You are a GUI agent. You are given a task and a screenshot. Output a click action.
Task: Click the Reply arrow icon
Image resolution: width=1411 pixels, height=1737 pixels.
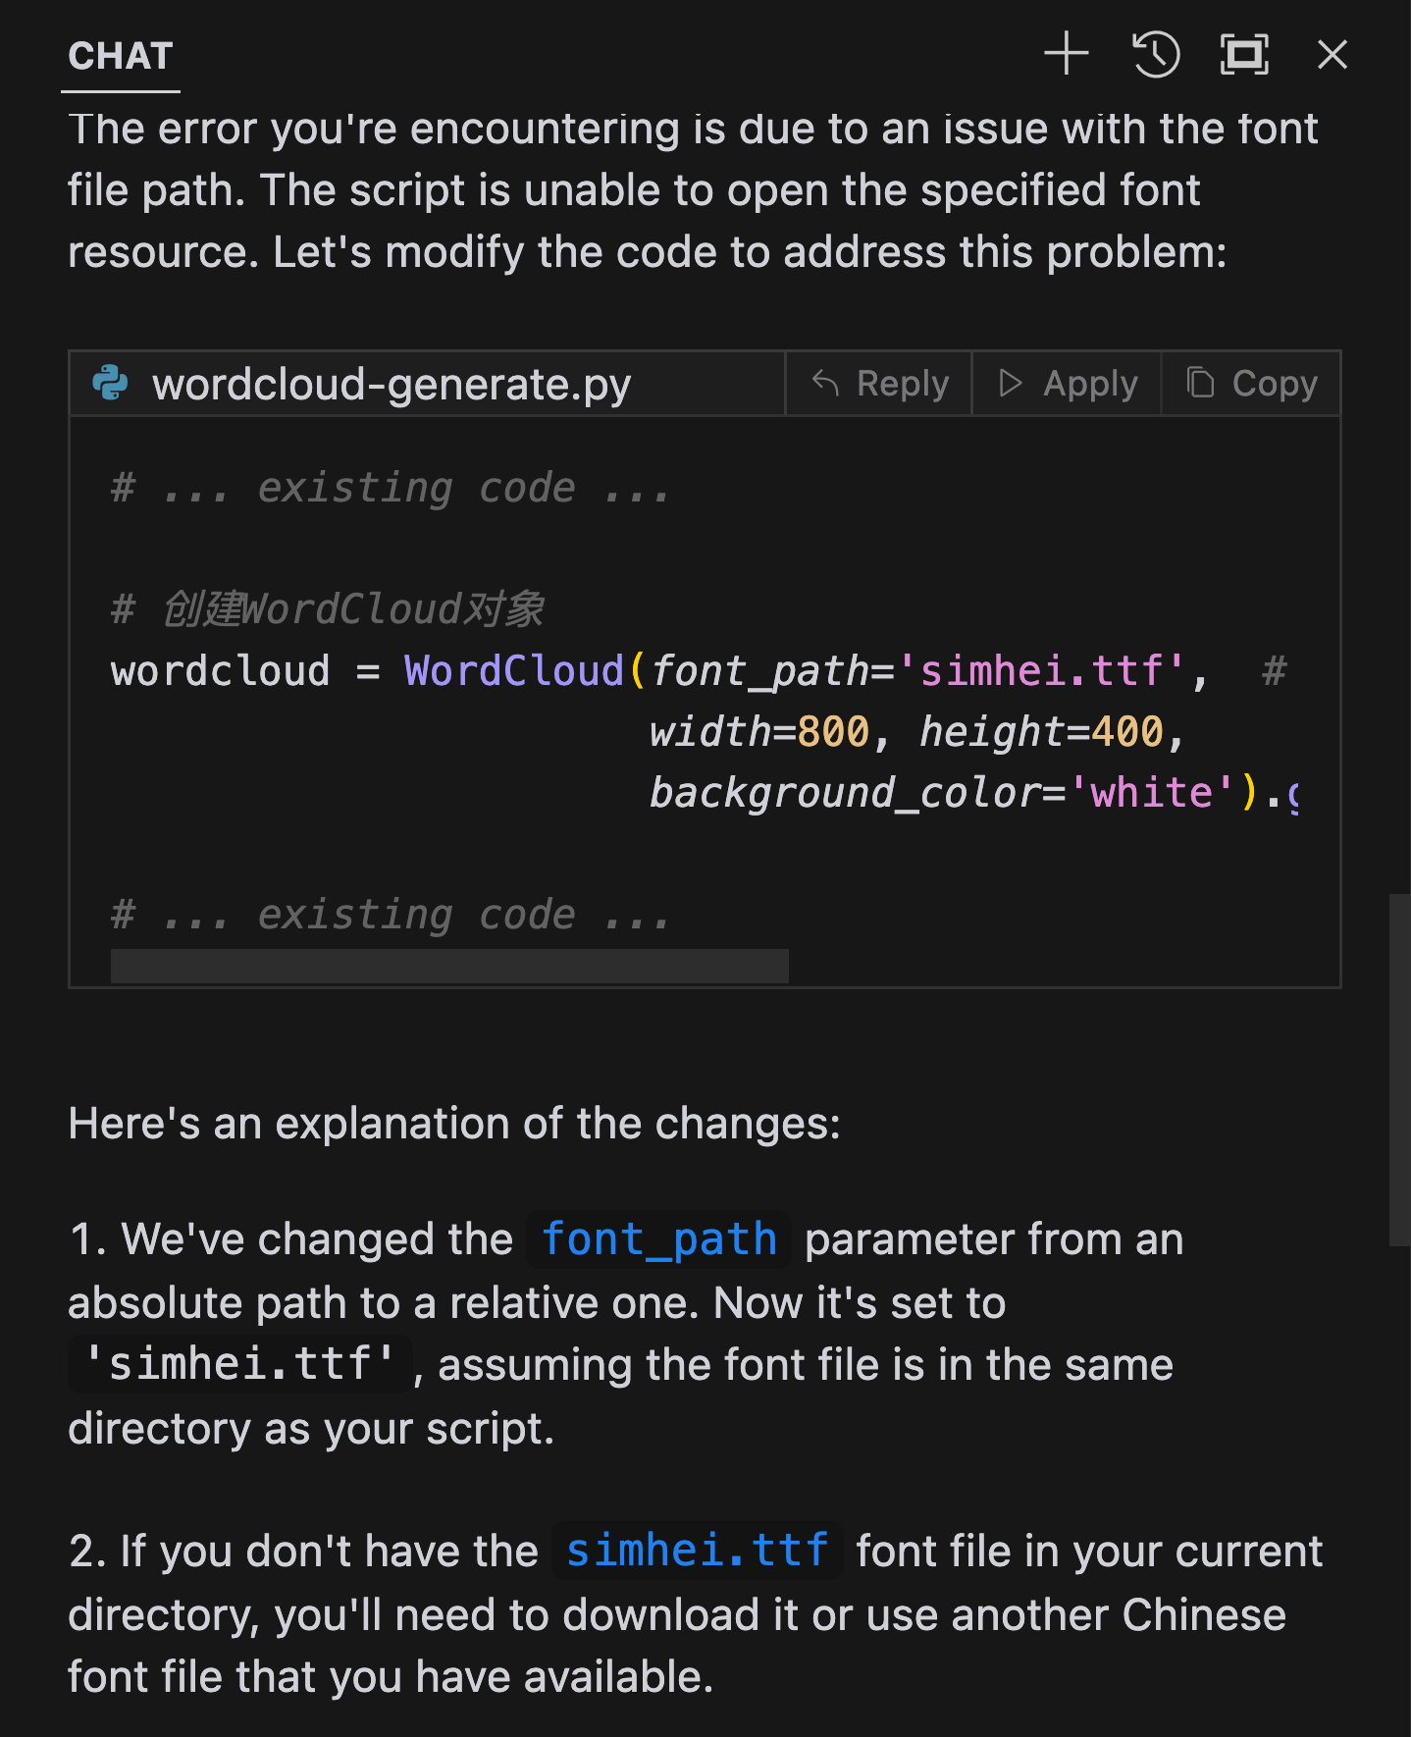coord(825,384)
